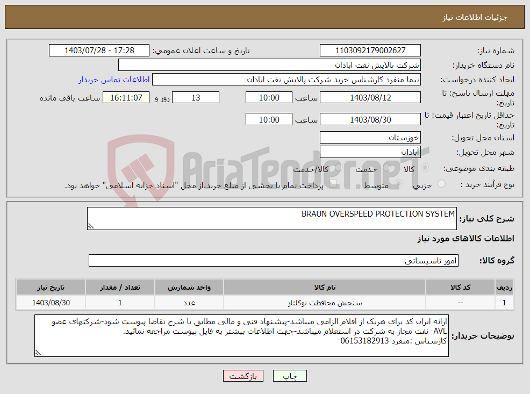Image resolution: width=530 pixels, height=394 pixels.
Task: Click the product code cell showing --
Action: pos(460,303)
